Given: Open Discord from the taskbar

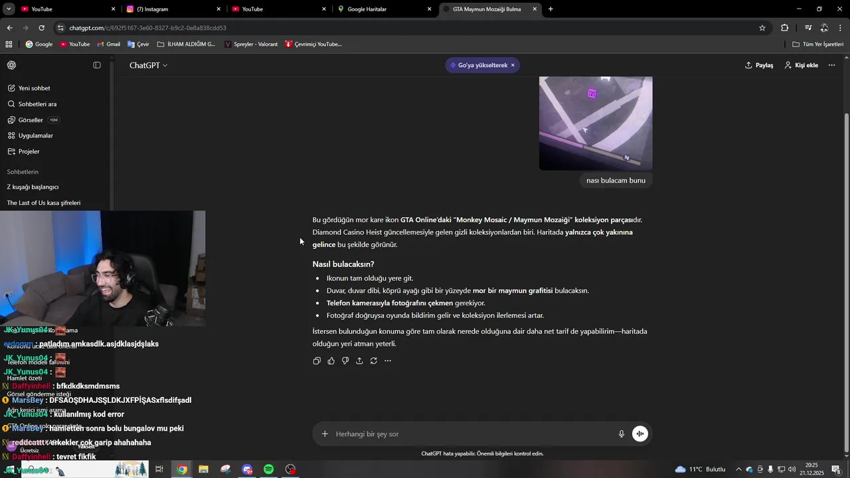Looking at the screenshot, I should tap(247, 469).
